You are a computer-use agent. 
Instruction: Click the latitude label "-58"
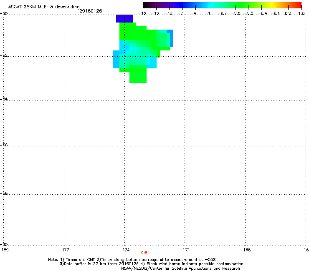coord(4,193)
